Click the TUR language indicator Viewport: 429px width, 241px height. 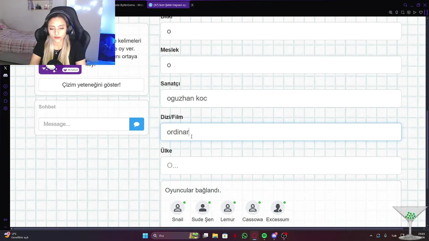[x=394, y=236]
